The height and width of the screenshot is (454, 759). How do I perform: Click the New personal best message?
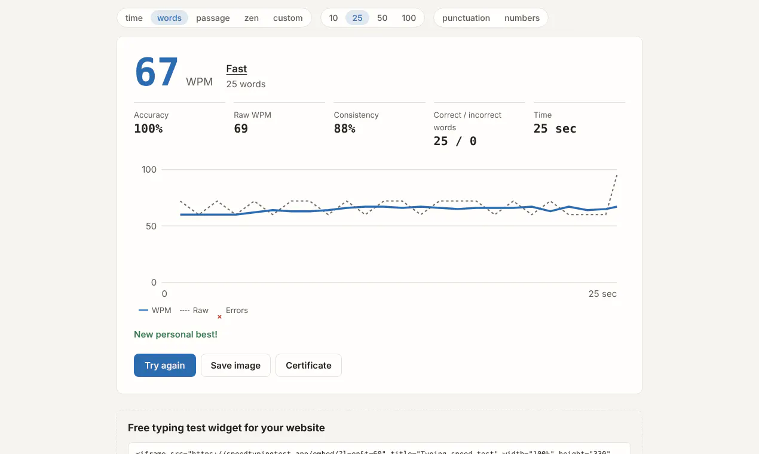[x=176, y=334]
